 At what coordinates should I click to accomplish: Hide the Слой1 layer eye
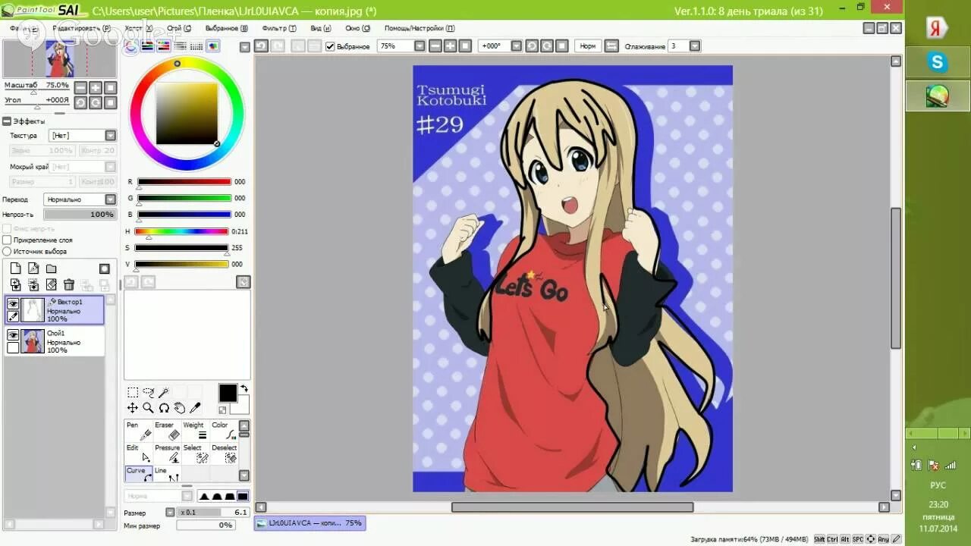13,334
